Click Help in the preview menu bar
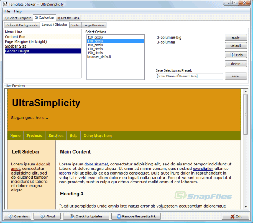253x223 pixels. (x=74, y=136)
